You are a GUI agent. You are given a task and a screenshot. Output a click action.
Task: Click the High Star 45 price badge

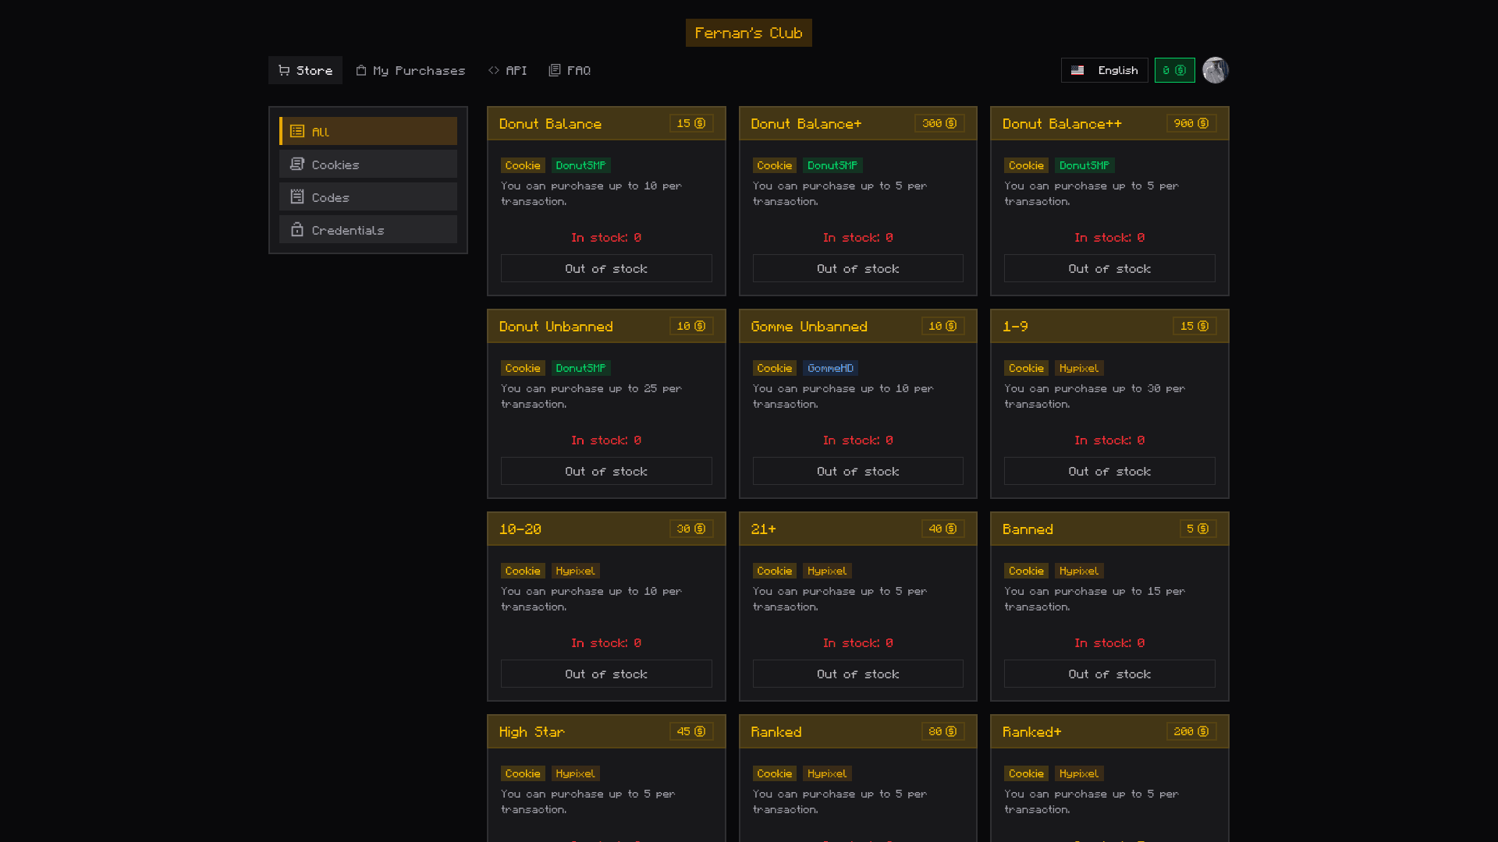691,731
